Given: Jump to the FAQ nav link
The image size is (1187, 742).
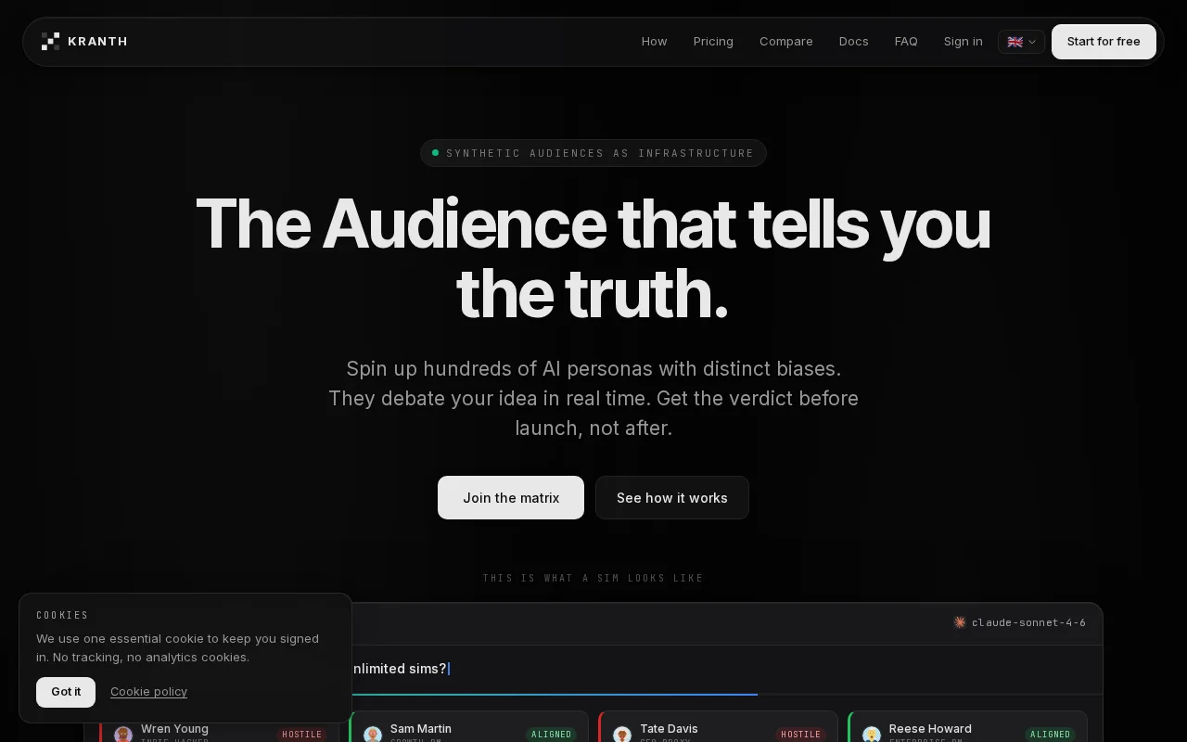Looking at the screenshot, I should 906,42.
